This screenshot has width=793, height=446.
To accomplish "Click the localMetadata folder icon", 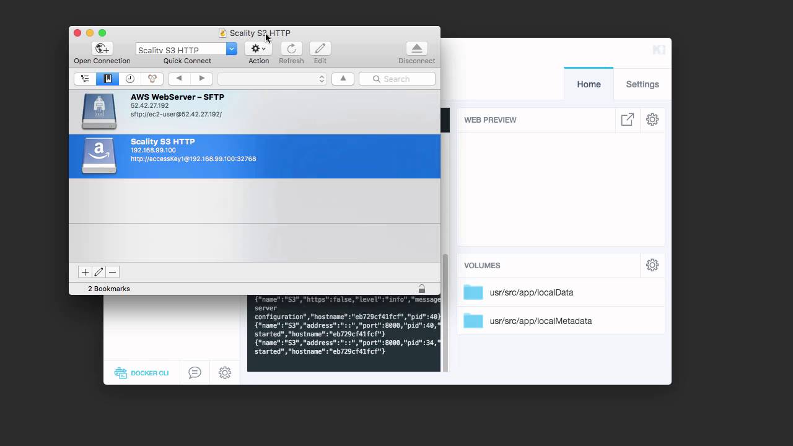I will pyautogui.click(x=473, y=321).
